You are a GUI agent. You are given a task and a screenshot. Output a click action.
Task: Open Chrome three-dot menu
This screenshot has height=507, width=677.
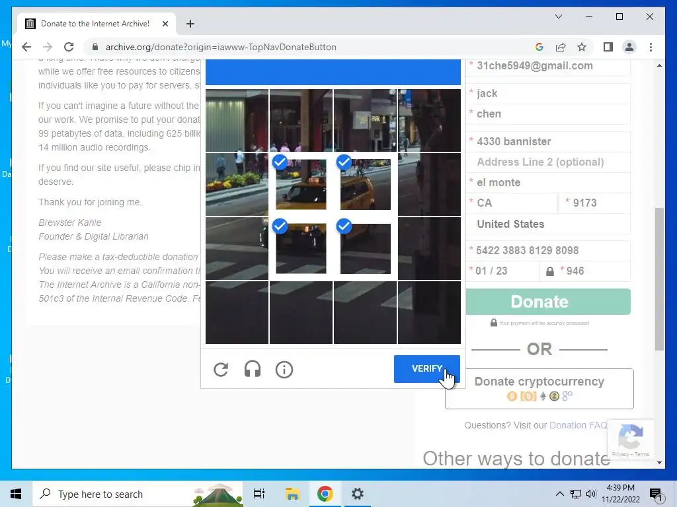(651, 47)
